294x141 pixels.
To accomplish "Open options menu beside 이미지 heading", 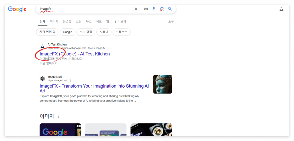I will point(58,117).
